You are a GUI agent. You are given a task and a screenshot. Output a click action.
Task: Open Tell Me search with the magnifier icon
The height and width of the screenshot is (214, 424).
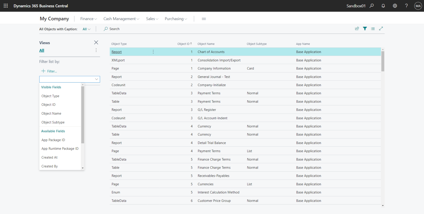click(372, 6)
